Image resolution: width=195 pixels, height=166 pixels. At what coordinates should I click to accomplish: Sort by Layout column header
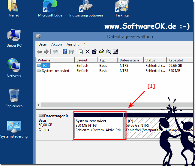86,60
